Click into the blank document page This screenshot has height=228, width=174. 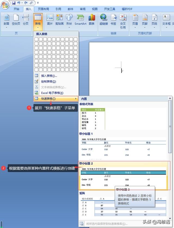(132, 68)
